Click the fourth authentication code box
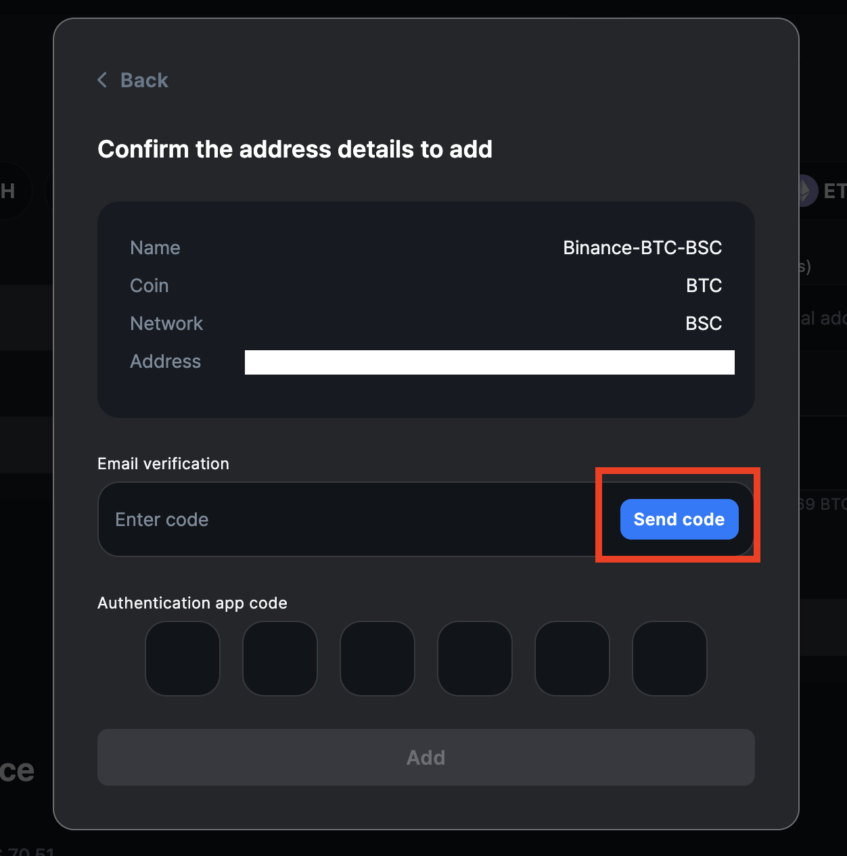The image size is (847, 856). pos(475,659)
